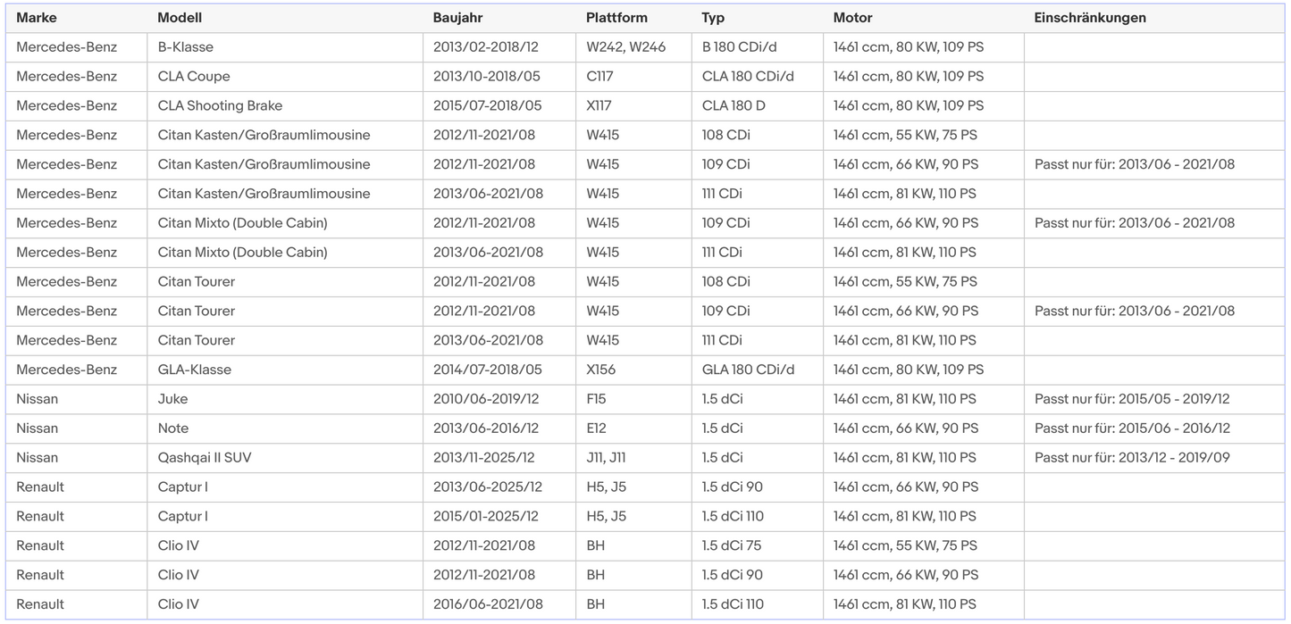Click build year "2013/02-2018/12"
1291x624 pixels.
pos(486,47)
